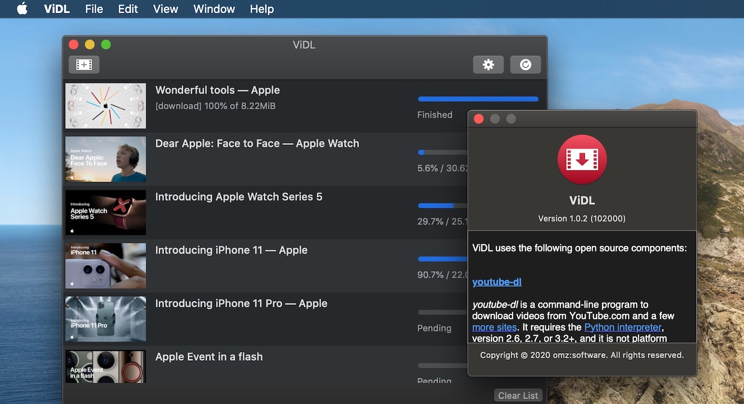
Task: Click the Dear Apple download progress bar
Action: tap(443, 153)
